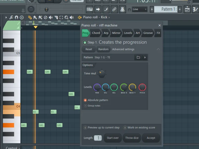Switch to the Mirror tab

(x=116, y=33)
